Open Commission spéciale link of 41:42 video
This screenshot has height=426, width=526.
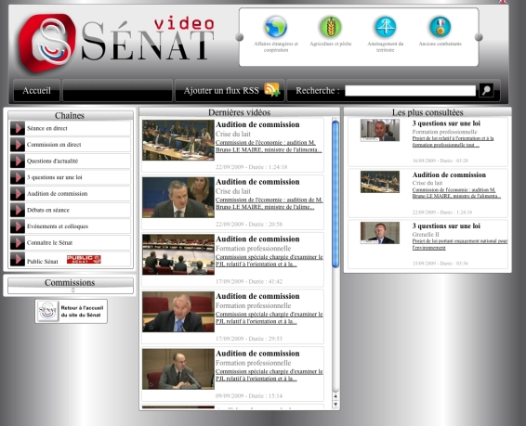[x=269, y=261]
